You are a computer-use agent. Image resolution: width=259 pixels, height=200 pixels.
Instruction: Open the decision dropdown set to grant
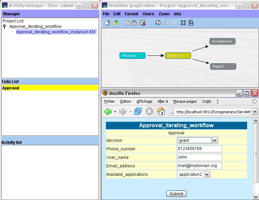pos(215,140)
